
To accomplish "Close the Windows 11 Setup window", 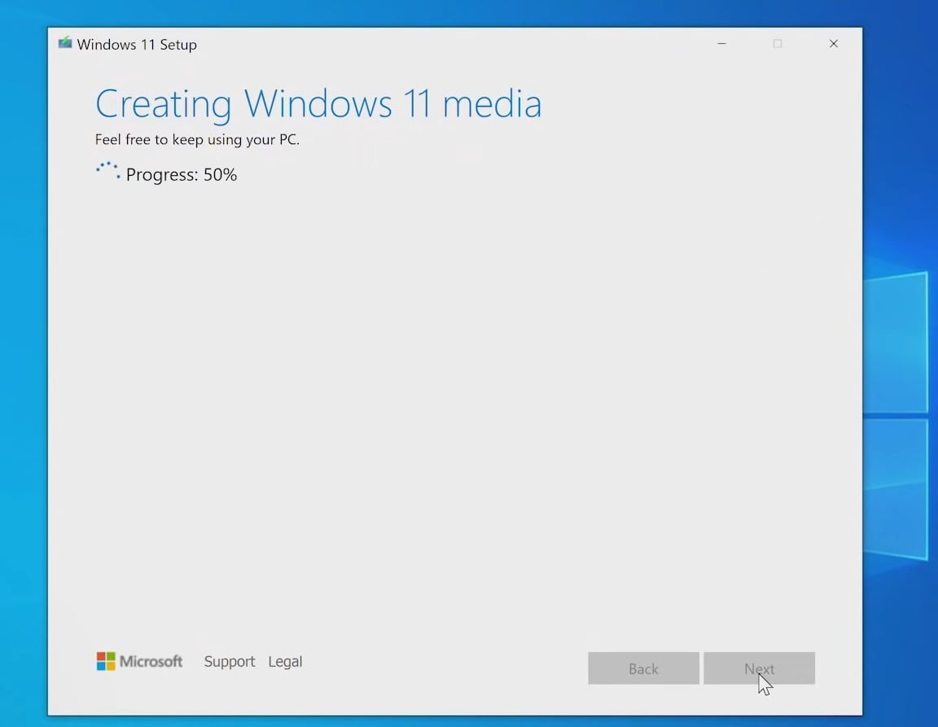I will point(833,44).
